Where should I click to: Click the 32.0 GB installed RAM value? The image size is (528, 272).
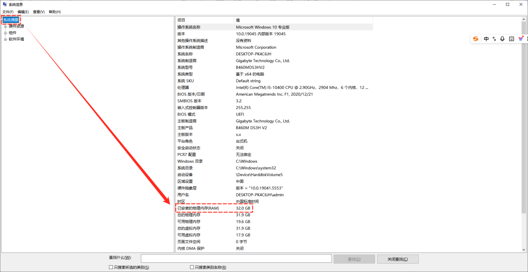tap(243, 208)
